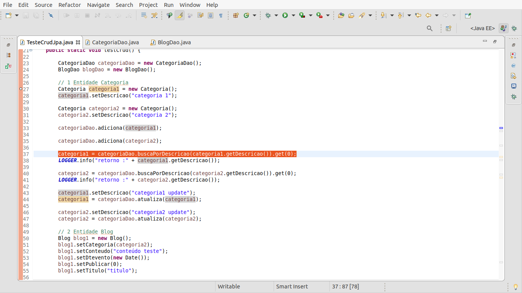Viewport: 522px width, 293px height.
Task: Open the Search flashlight dropdown arrow
Action: 370,16
